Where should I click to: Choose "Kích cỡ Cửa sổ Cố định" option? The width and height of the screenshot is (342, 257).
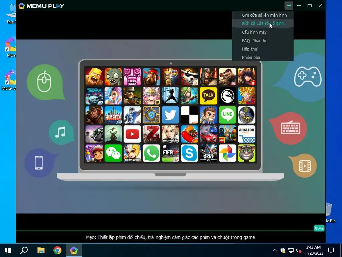click(263, 23)
